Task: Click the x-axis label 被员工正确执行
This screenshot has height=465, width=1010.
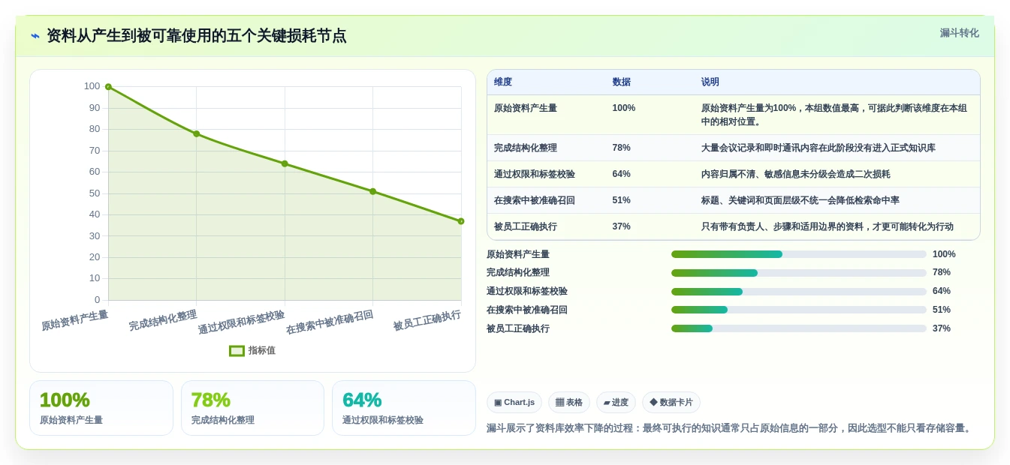Action: (427, 322)
